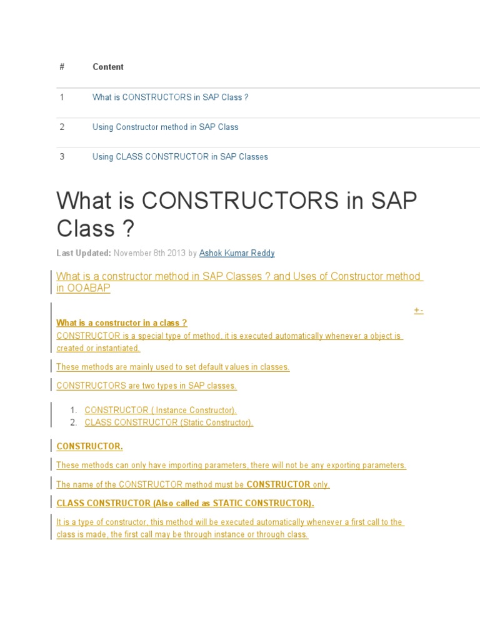Click the 'Content' column header
This screenshot has height=640, width=480.
[x=108, y=67]
